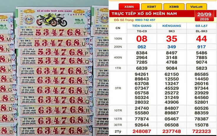Select the 1TR result 6839
This screenshot has width=217, height=136.
pyautogui.click(x=142, y=68)
